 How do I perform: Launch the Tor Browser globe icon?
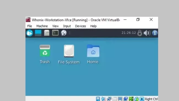(x=64, y=33)
